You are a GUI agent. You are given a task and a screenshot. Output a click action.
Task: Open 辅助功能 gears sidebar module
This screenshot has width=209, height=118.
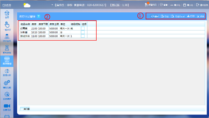click(x=7, y=84)
